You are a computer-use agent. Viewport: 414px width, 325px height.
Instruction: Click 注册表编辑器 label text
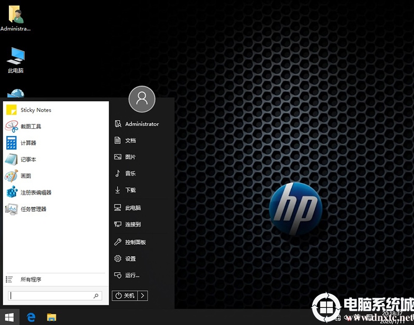click(36, 193)
